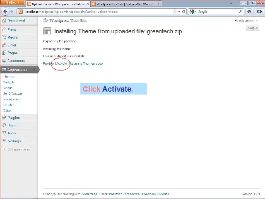Click the WordPress logo beside site title
The width and height of the screenshot is (265, 199).
pos(46,20)
